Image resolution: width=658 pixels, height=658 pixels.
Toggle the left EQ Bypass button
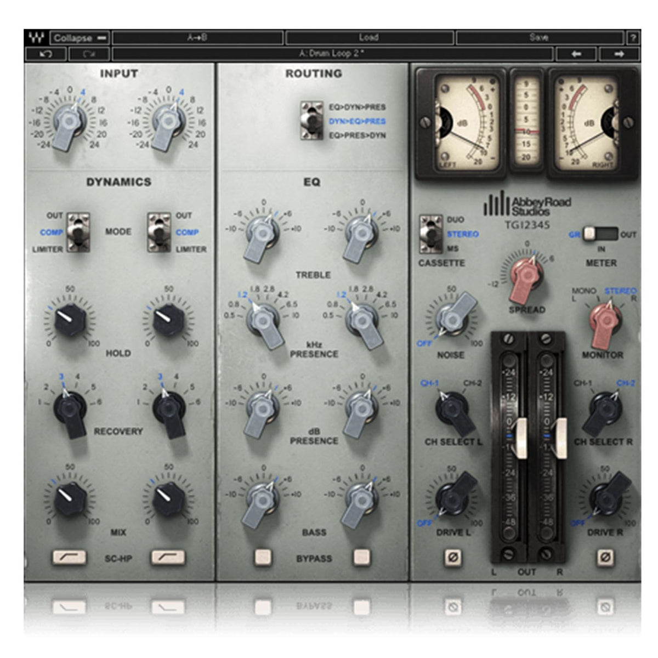(263, 557)
